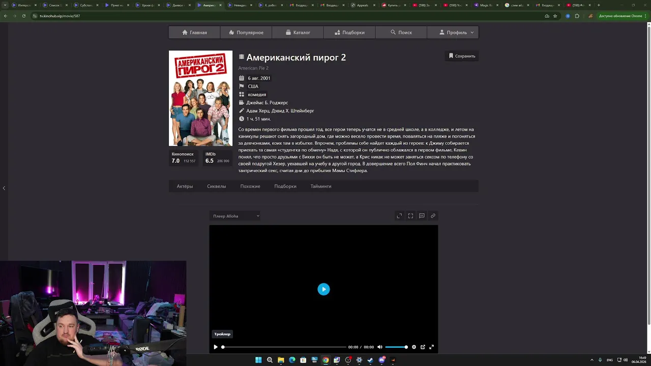651x366 pixels.
Task: Reload the page with refresh icon
Action: pyautogui.click(x=23, y=16)
